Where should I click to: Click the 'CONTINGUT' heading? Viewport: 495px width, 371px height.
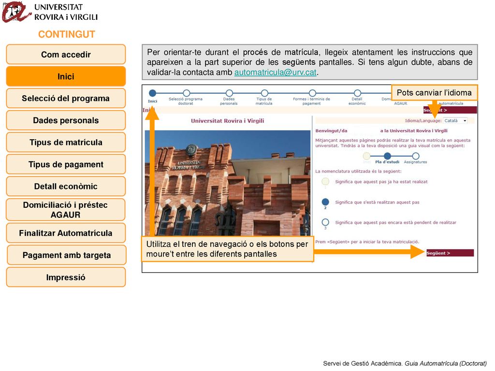pyautogui.click(x=67, y=34)
